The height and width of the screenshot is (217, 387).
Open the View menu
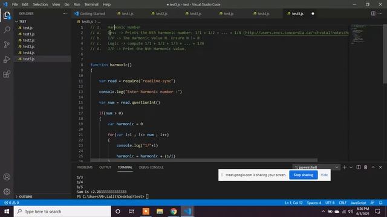tap(56, 4)
